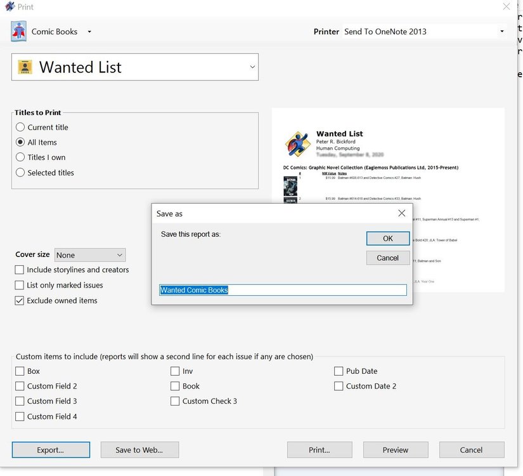Close the Save as dialog

401,213
